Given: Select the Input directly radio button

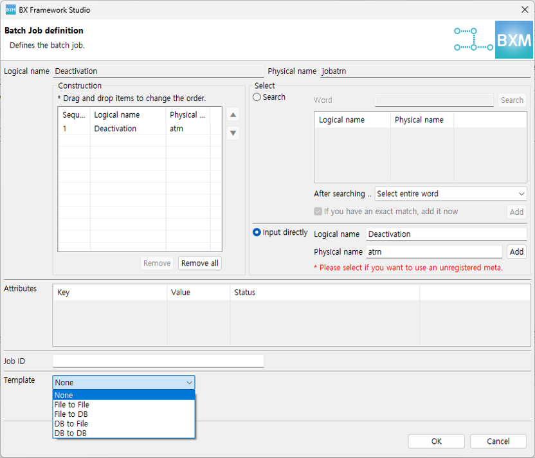Looking at the screenshot, I should tap(257, 233).
